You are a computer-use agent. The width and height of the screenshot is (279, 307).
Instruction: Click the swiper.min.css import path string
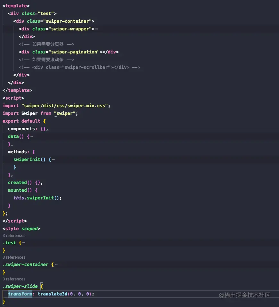(64, 106)
